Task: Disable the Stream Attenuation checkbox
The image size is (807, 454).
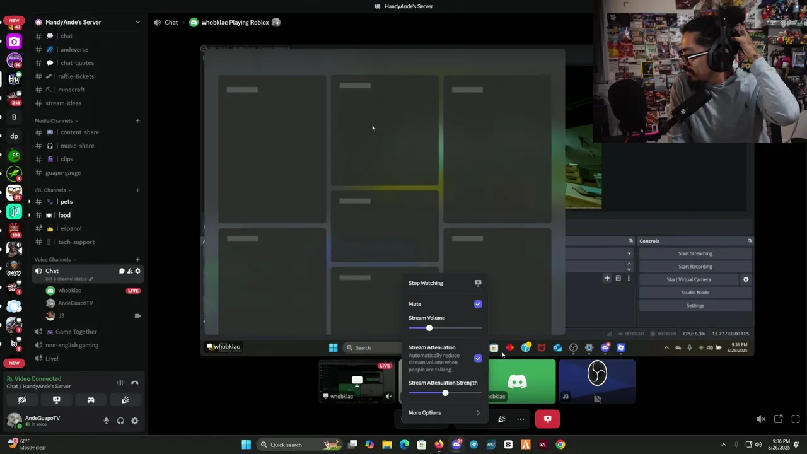Action: pos(478,358)
